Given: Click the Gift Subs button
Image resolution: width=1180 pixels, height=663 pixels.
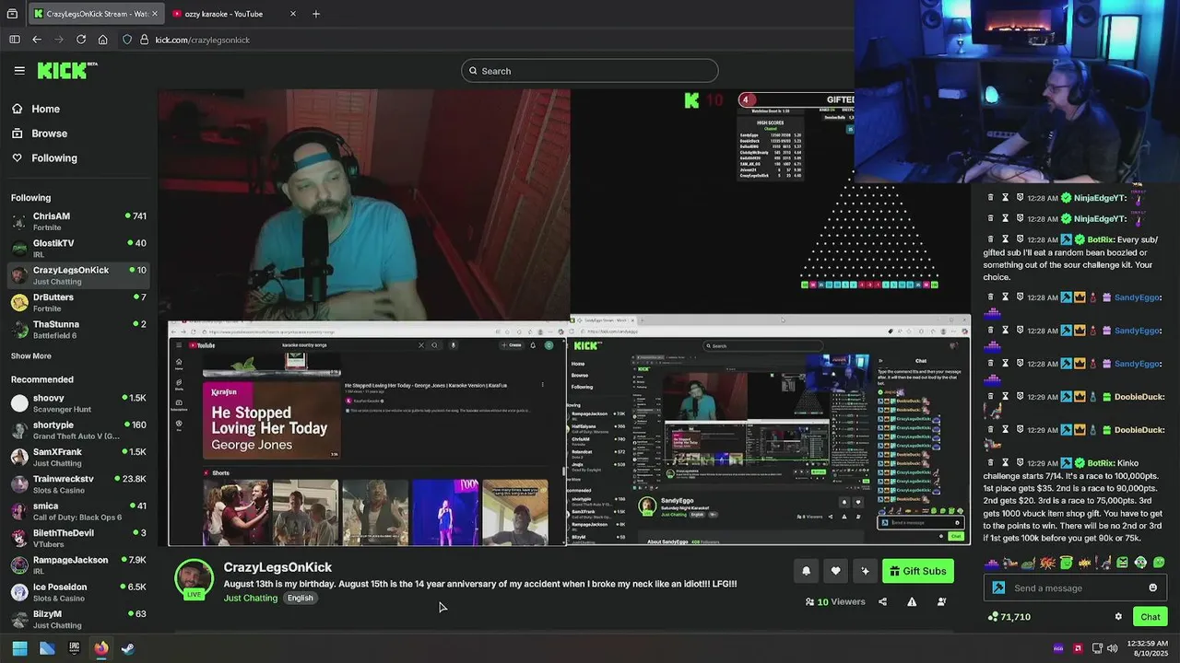Looking at the screenshot, I should 918,571.
